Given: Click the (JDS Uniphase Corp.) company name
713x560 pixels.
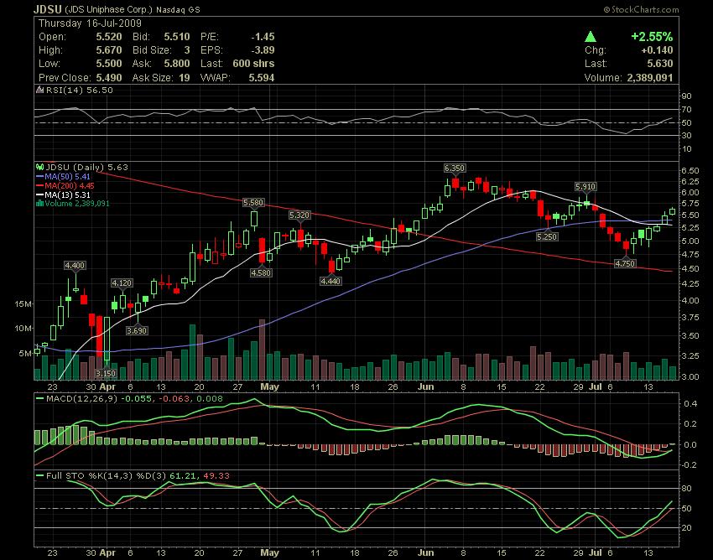Looking at the screenshot, I should (x=109, y=9).
